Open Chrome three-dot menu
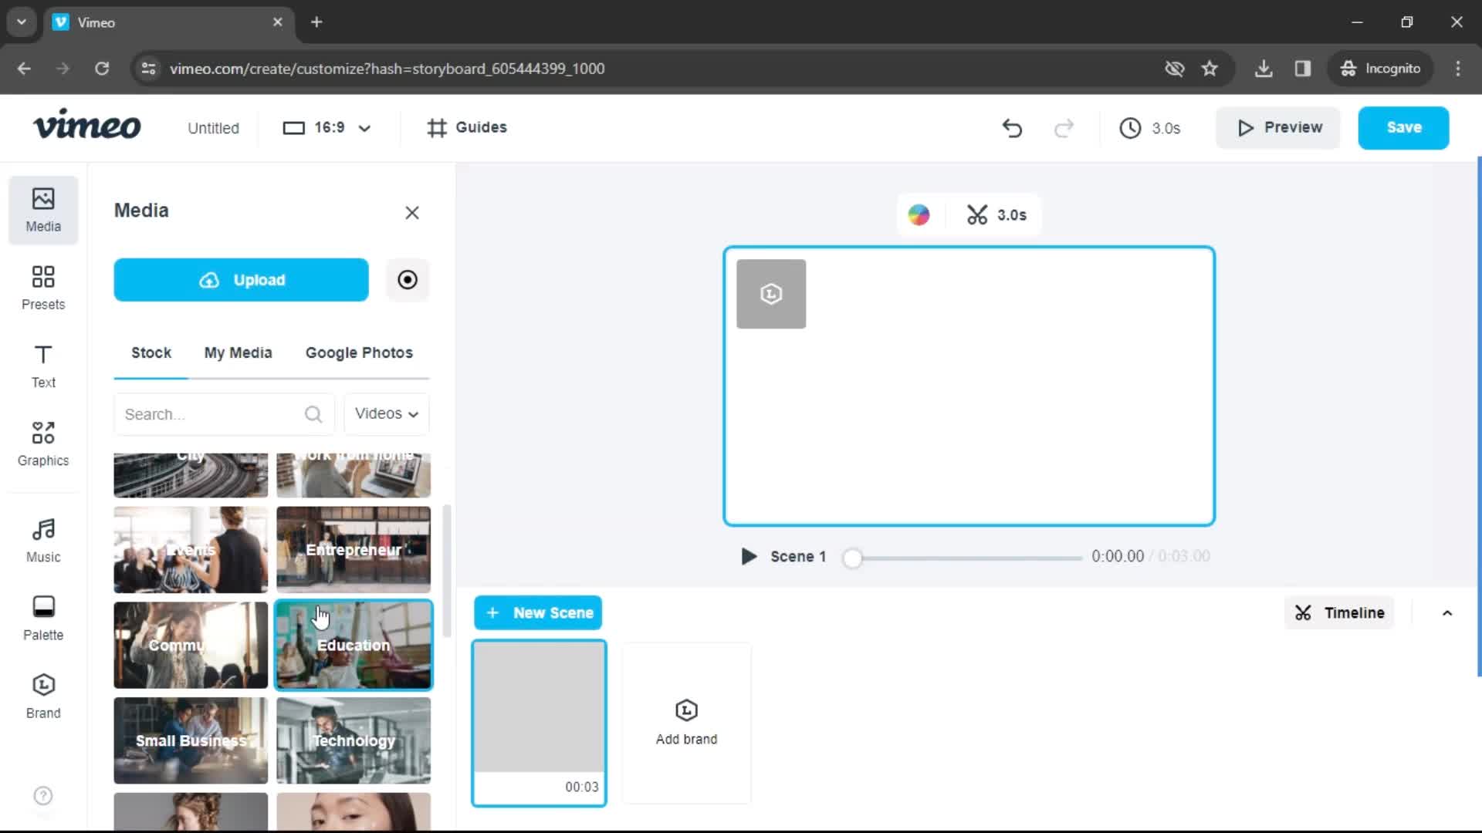Viewport: 1482px width, 833px height. [x=1458, y=68]
